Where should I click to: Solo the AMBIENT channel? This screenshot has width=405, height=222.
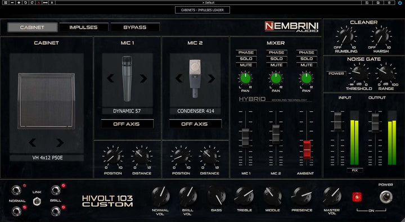307,58
